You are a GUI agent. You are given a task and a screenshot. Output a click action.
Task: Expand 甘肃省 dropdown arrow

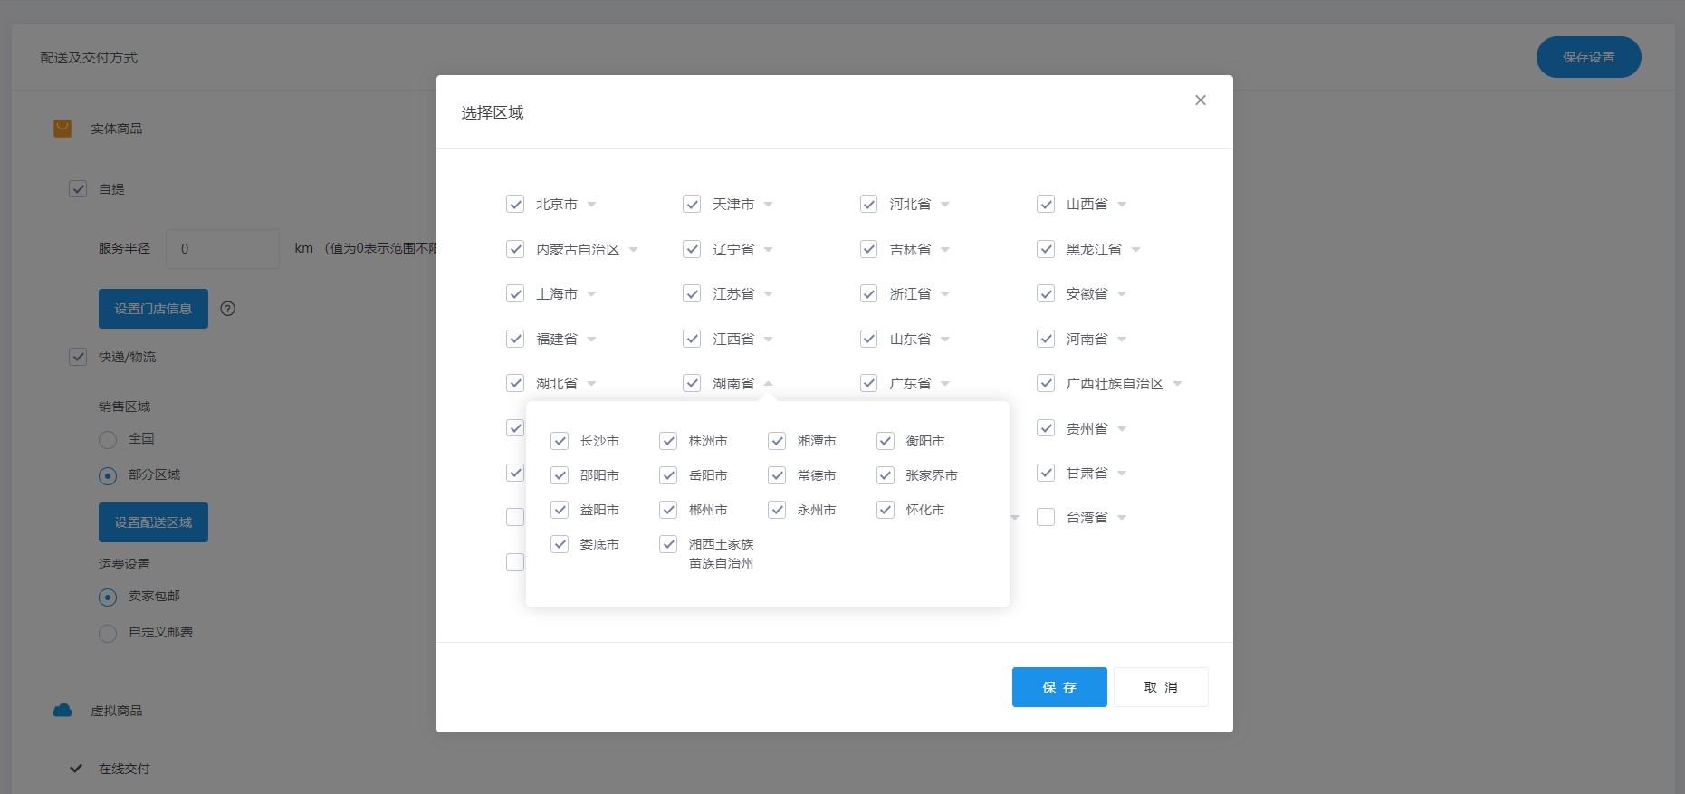point(1122,474)
